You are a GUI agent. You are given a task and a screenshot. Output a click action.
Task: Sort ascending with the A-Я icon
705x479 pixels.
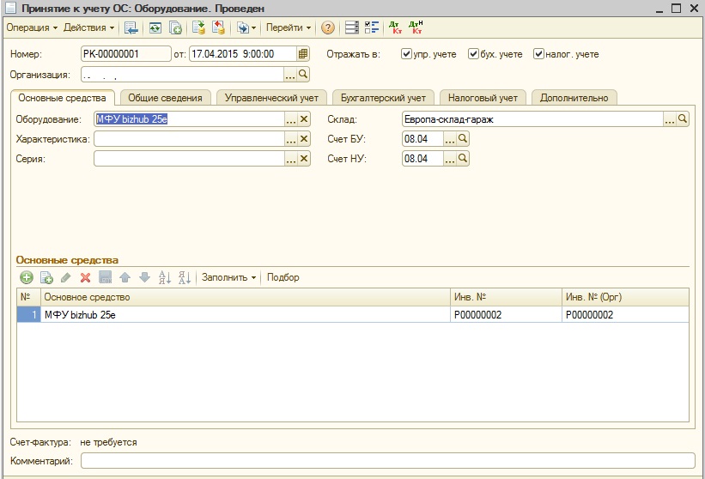165,277
